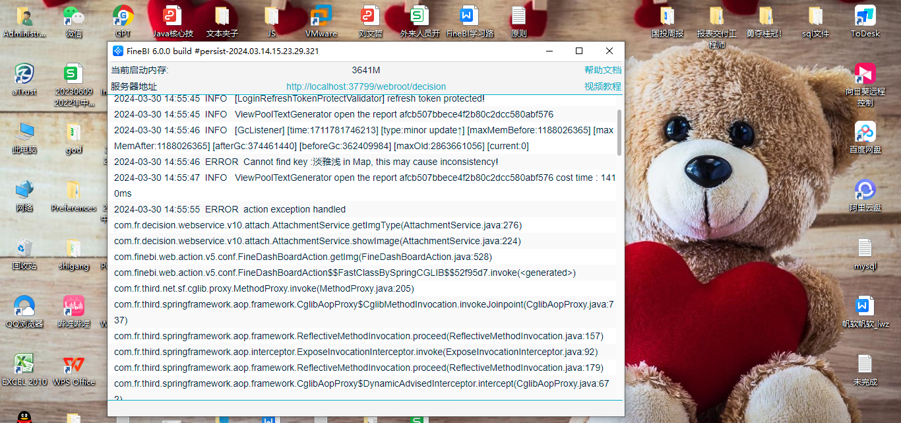Click the 服务器地址 label

click(134, 86)
